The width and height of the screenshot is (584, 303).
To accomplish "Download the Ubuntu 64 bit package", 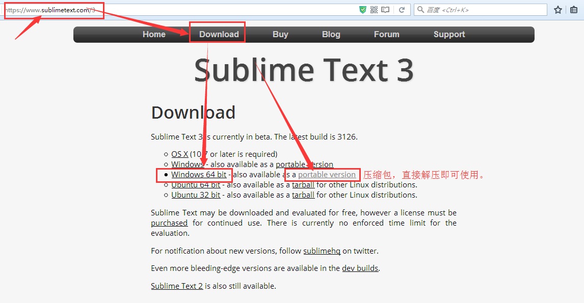I will click(x=196, y=185).
